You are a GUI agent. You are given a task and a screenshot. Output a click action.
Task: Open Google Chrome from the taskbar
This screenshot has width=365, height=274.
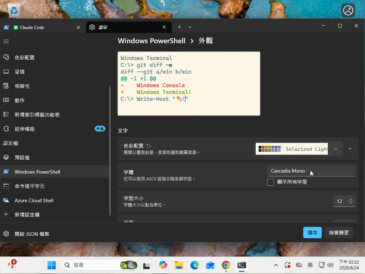(226, 265)
